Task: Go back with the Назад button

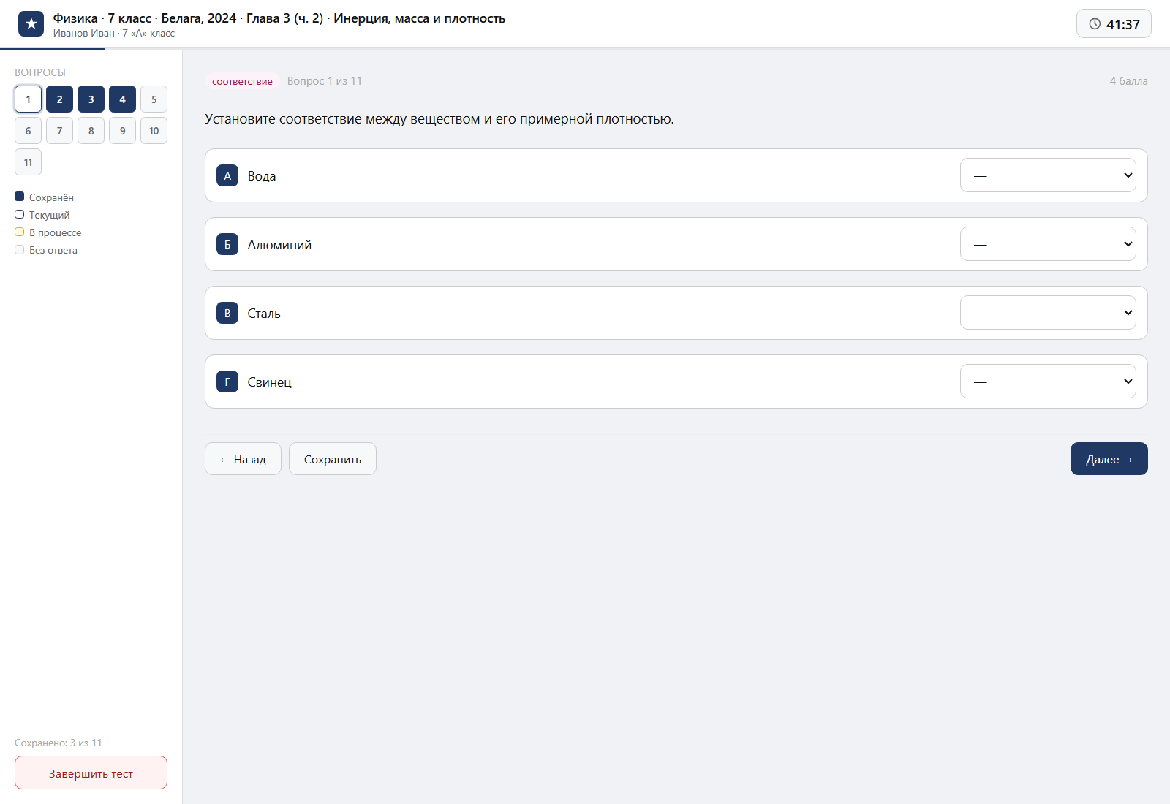Action: point(243,459)
